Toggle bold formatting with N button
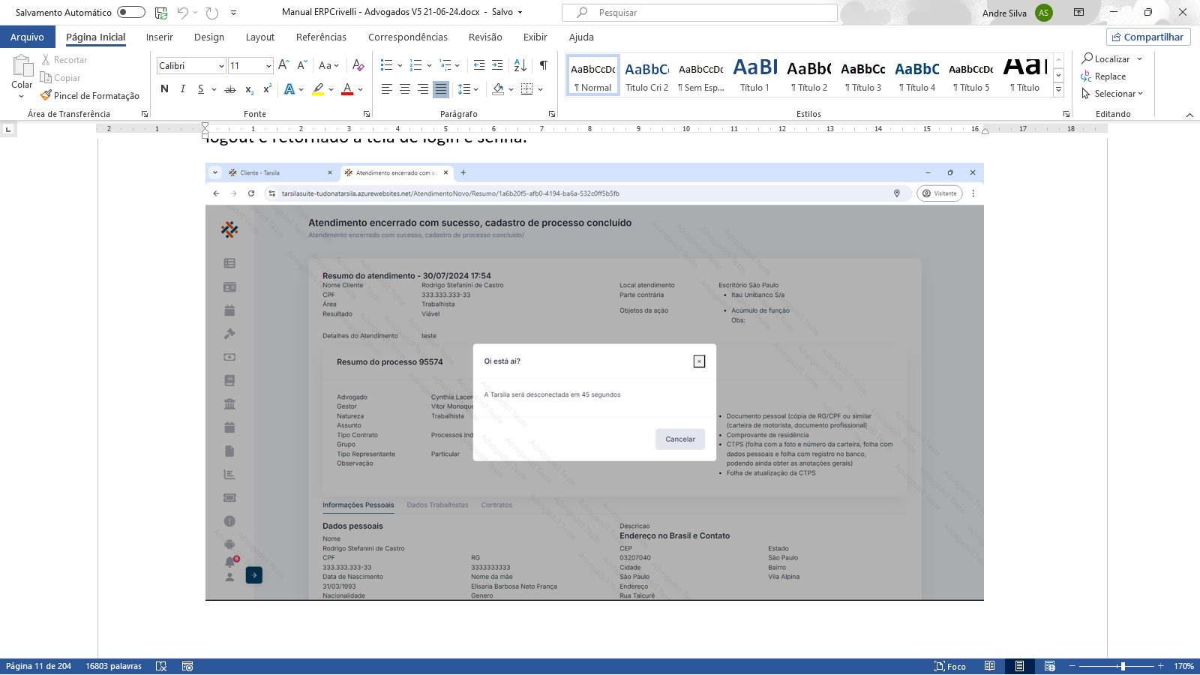 click(164, 89)
